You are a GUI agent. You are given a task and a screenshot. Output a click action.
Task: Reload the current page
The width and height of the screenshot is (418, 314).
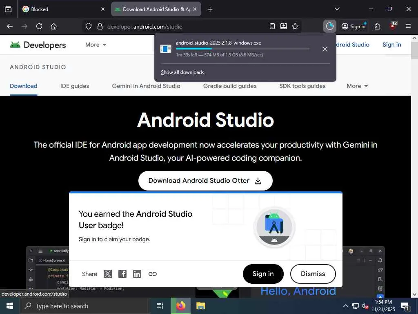[x=39, y=26]
